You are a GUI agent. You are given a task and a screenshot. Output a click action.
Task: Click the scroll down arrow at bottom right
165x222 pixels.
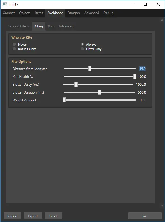point(162,206)
